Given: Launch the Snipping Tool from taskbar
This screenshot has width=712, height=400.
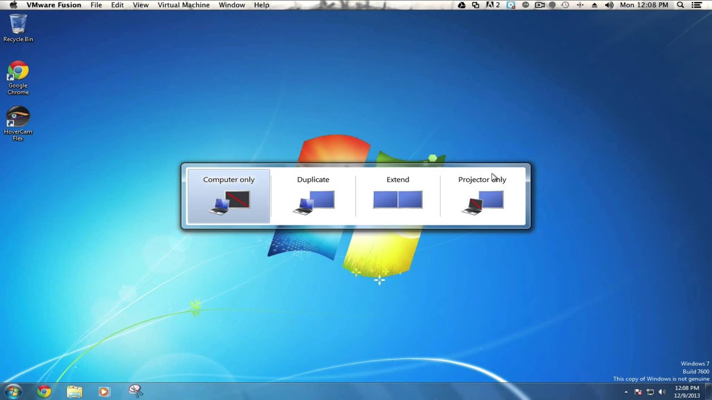Looking at the screenshot, I should 135,391.
